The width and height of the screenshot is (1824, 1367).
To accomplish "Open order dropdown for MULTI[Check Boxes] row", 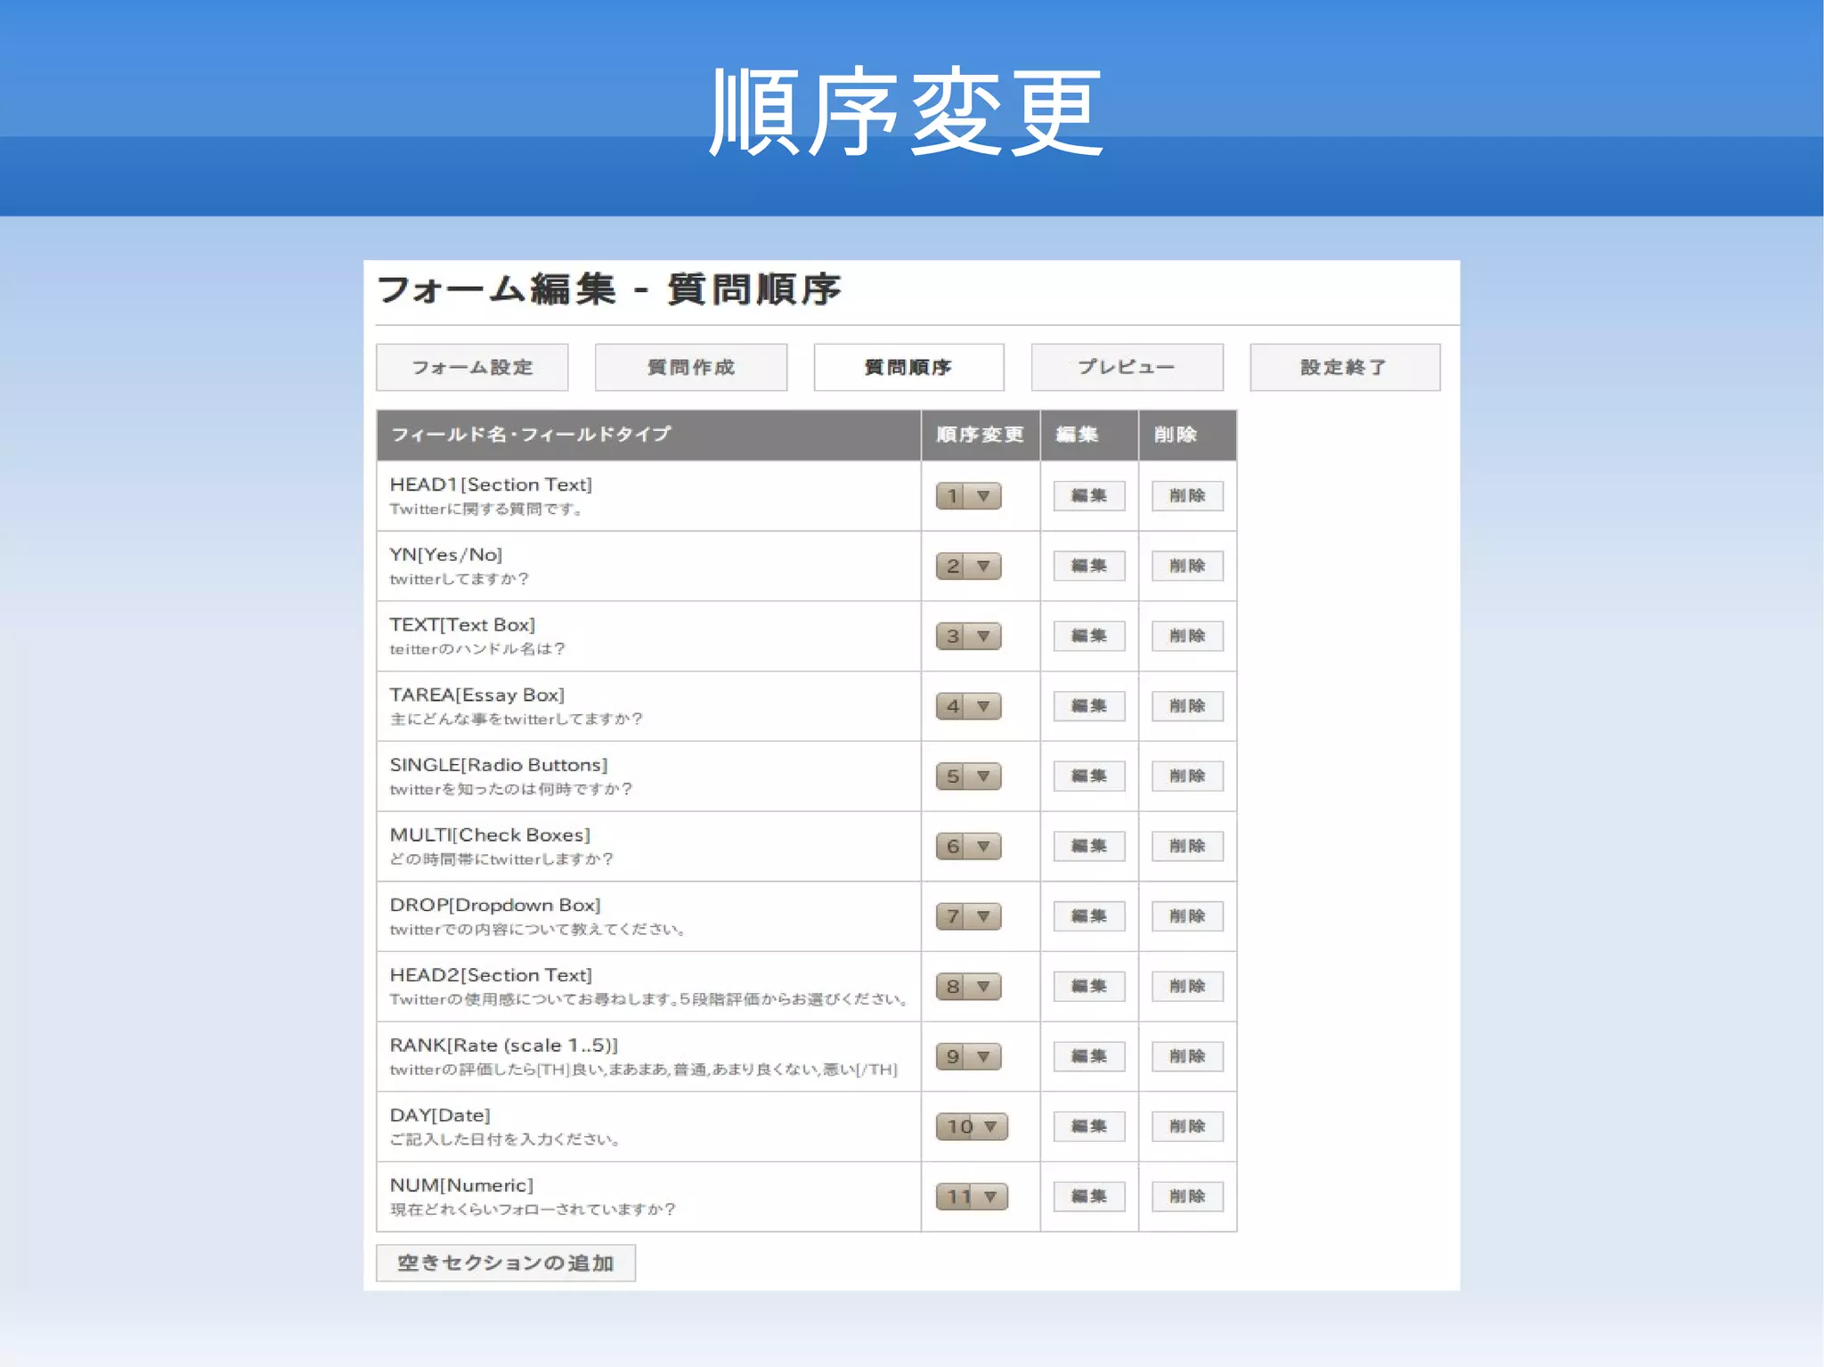I will [968, 846].
